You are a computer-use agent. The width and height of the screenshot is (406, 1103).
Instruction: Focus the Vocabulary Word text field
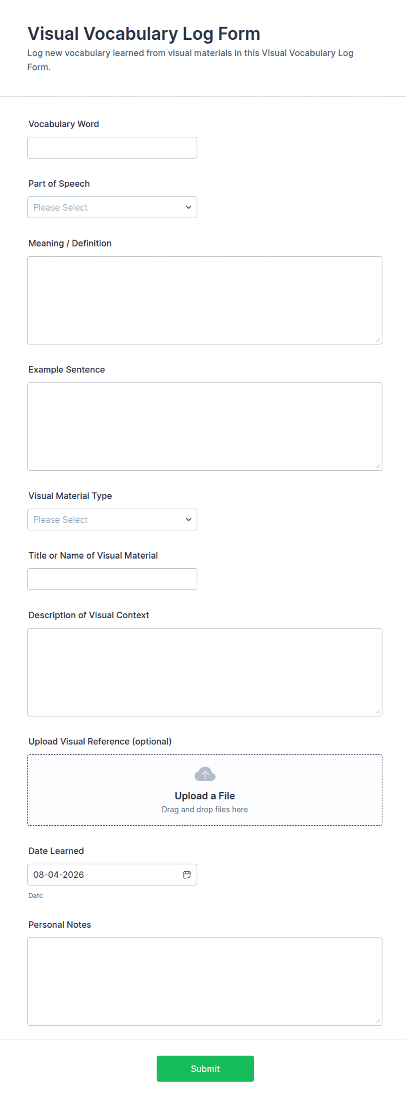click(x=112, y=148)
